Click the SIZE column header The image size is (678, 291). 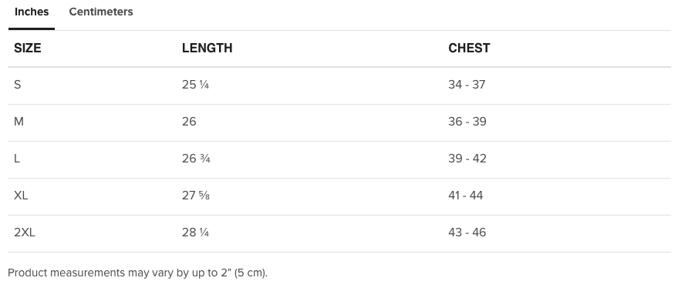(28, 48)
